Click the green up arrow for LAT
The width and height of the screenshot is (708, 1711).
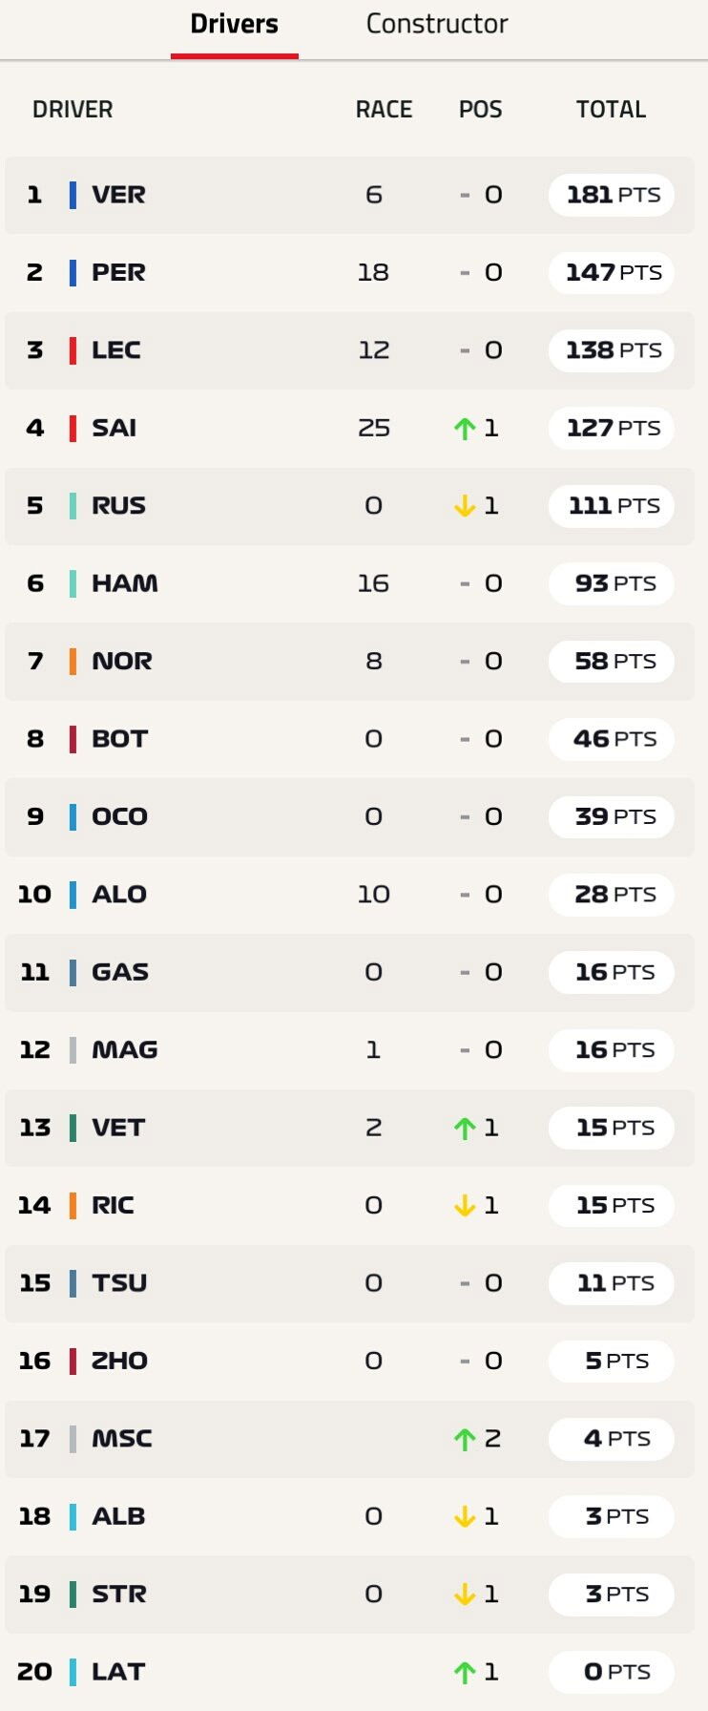(x=465, y=1673)
